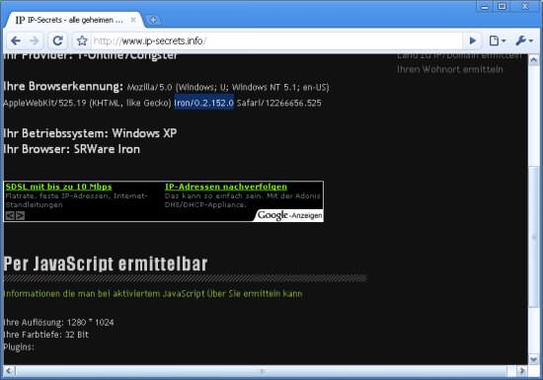The width and height of the screenshot is (543, 380).
Task: Open the 'SDSL mit bis zu 10 Mbps' ad
Action: (58, 187)
